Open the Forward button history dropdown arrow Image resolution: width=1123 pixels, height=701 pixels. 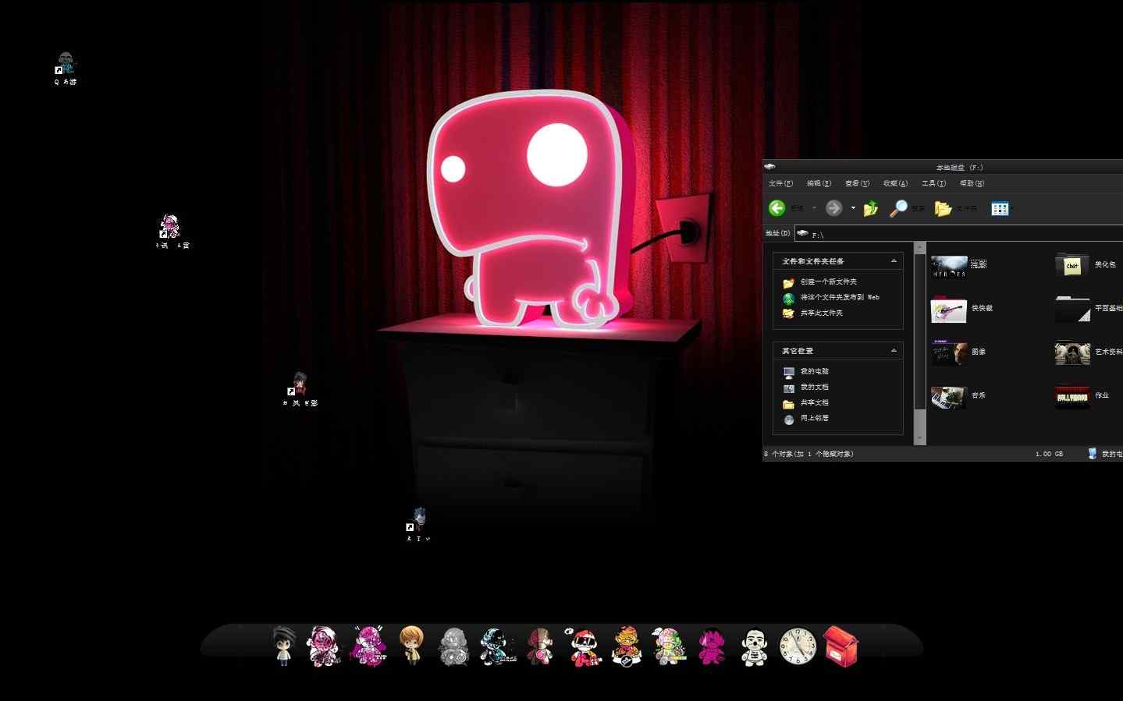click(x=853, y=207)
